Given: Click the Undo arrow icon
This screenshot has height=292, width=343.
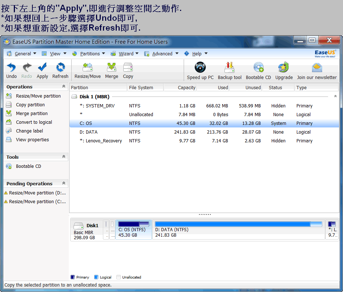Looking at the screenshot, I should 11,67.
